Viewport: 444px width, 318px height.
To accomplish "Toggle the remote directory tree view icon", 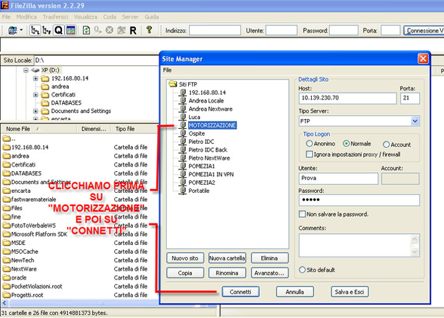I will (47, 30).
